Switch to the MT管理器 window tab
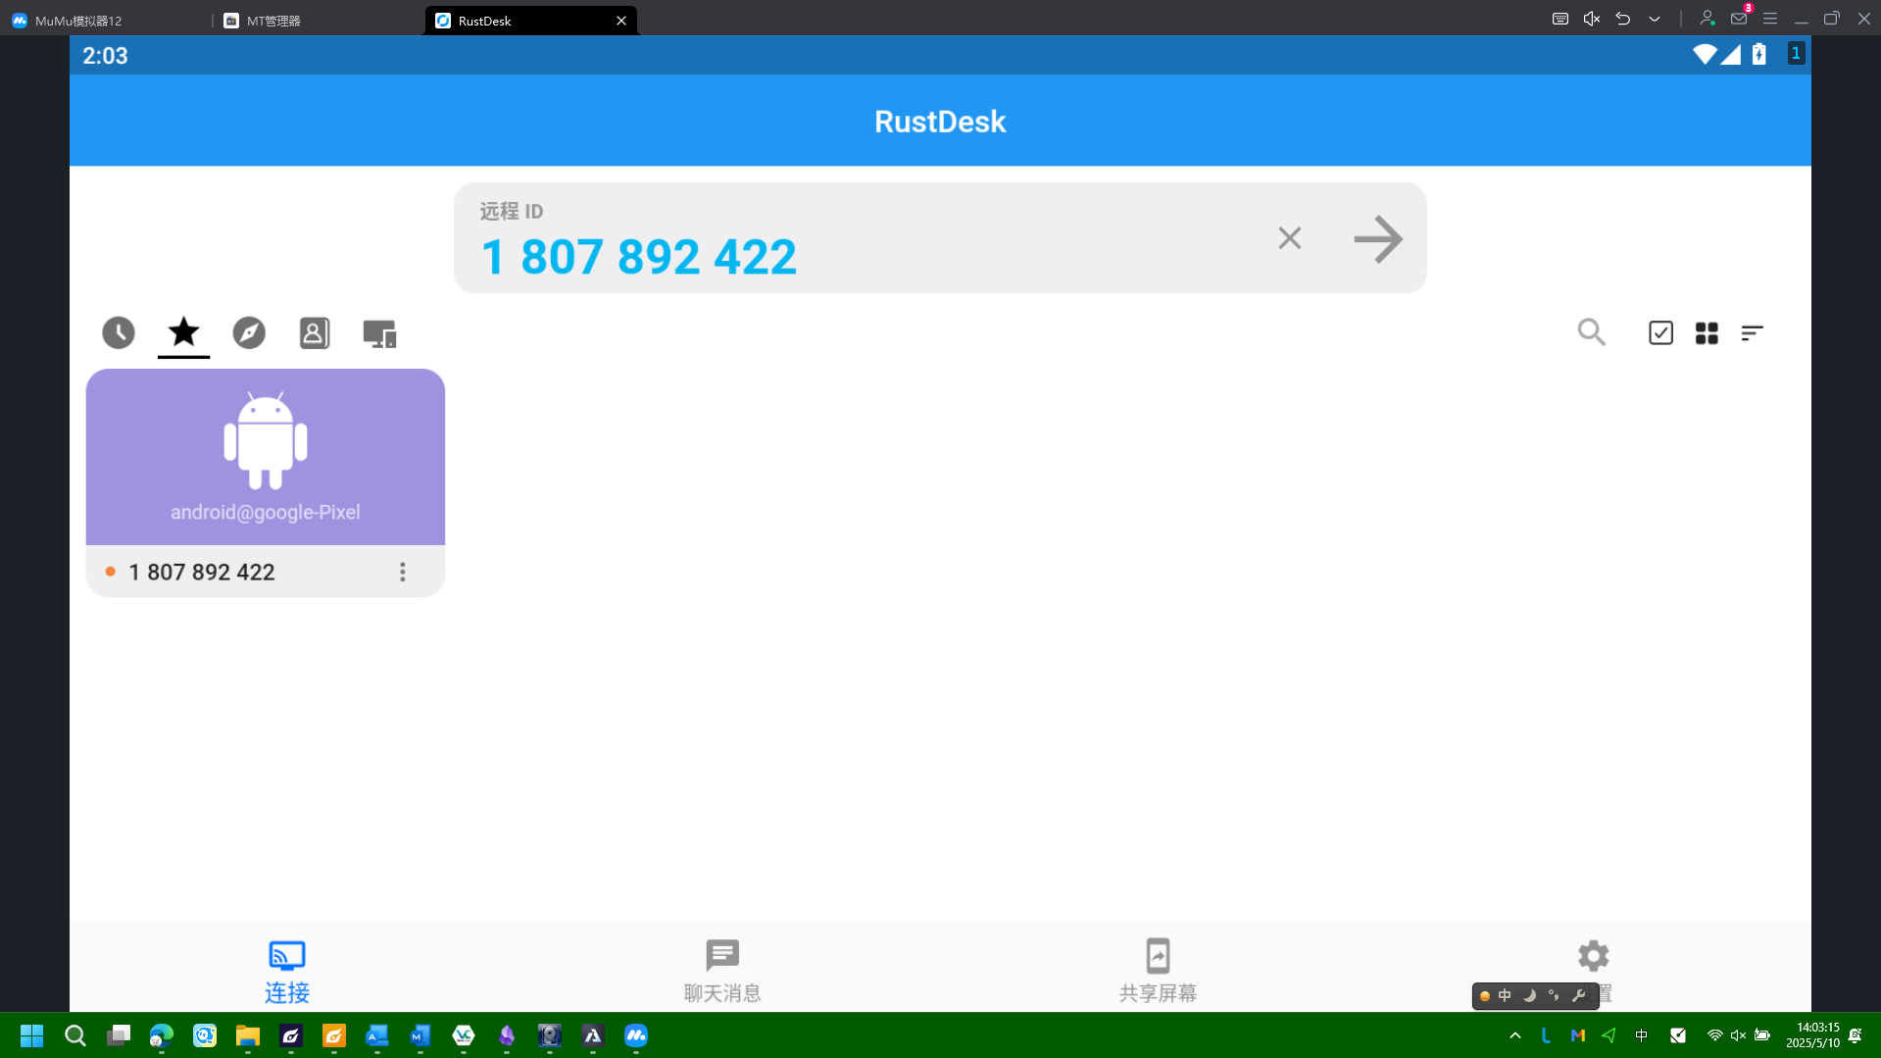The height and width of the screenshot is (1058, 1881). click(x=319, y=21)
